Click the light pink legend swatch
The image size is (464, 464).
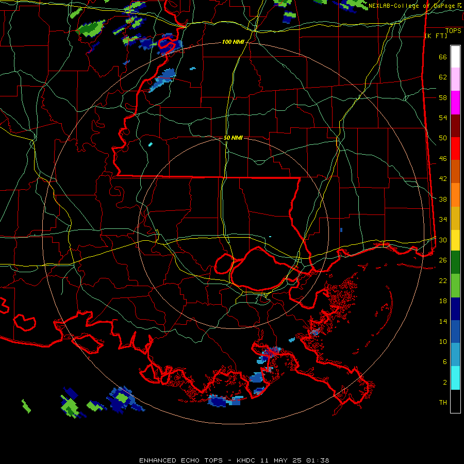[455, 79]
